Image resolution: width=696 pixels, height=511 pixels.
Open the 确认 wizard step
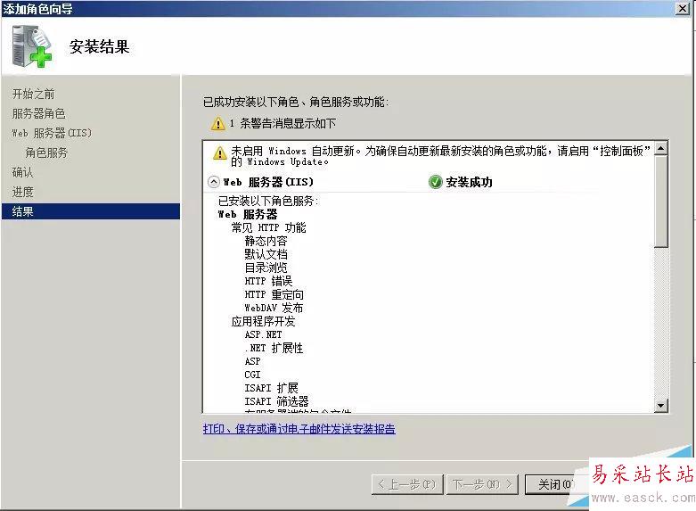pyautogui.click(x=22, y=172)
